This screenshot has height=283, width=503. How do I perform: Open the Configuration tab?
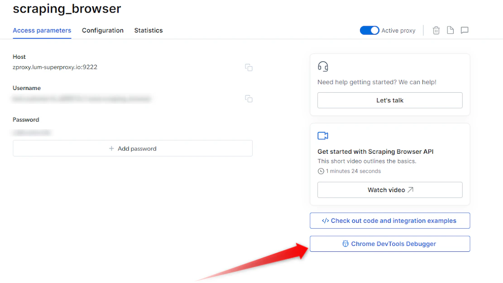pyautogui.click(x=103, y=30)
